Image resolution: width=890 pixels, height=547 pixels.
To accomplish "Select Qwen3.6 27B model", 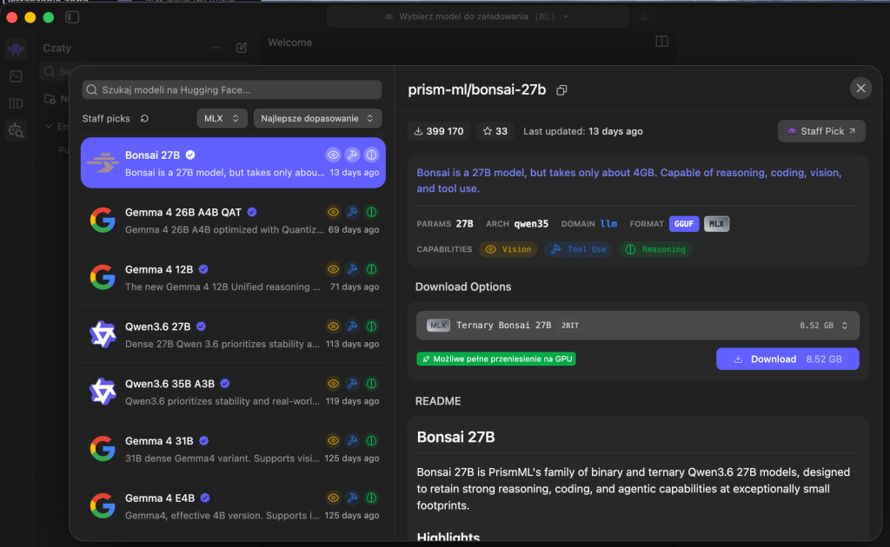I will coord(233,334).
